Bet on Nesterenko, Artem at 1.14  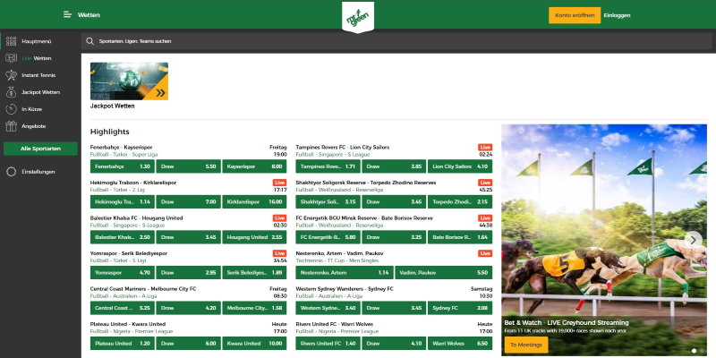(x=345, y=273)
